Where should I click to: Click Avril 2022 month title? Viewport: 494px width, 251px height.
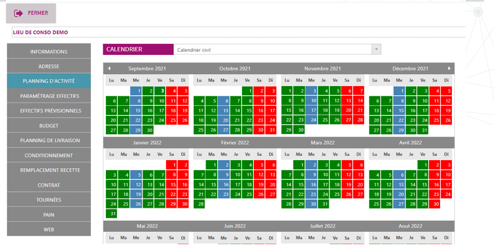410,142
